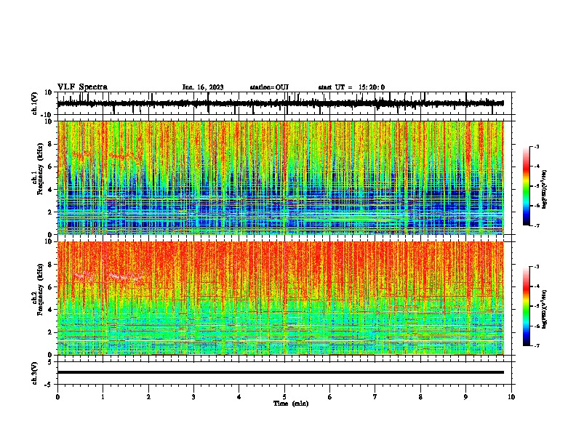Click the "-3" label atop the ch.1 colorbar
Image resolution: width=576 pixels, height=445 pixels.
(x=536, y=147)
